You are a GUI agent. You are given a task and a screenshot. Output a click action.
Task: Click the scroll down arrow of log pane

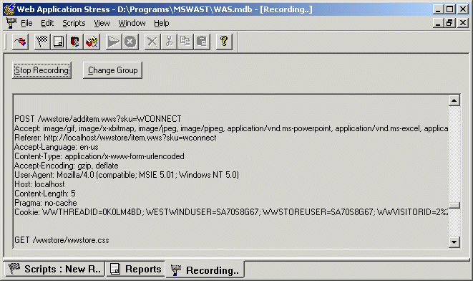(454, 242)
